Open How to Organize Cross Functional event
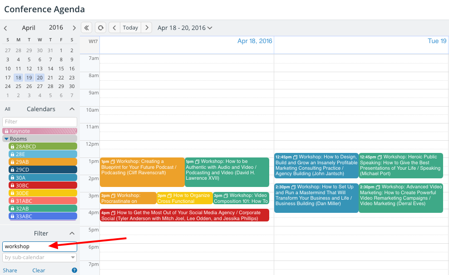This screenshot has width=449, height=275. coord(185,198)
